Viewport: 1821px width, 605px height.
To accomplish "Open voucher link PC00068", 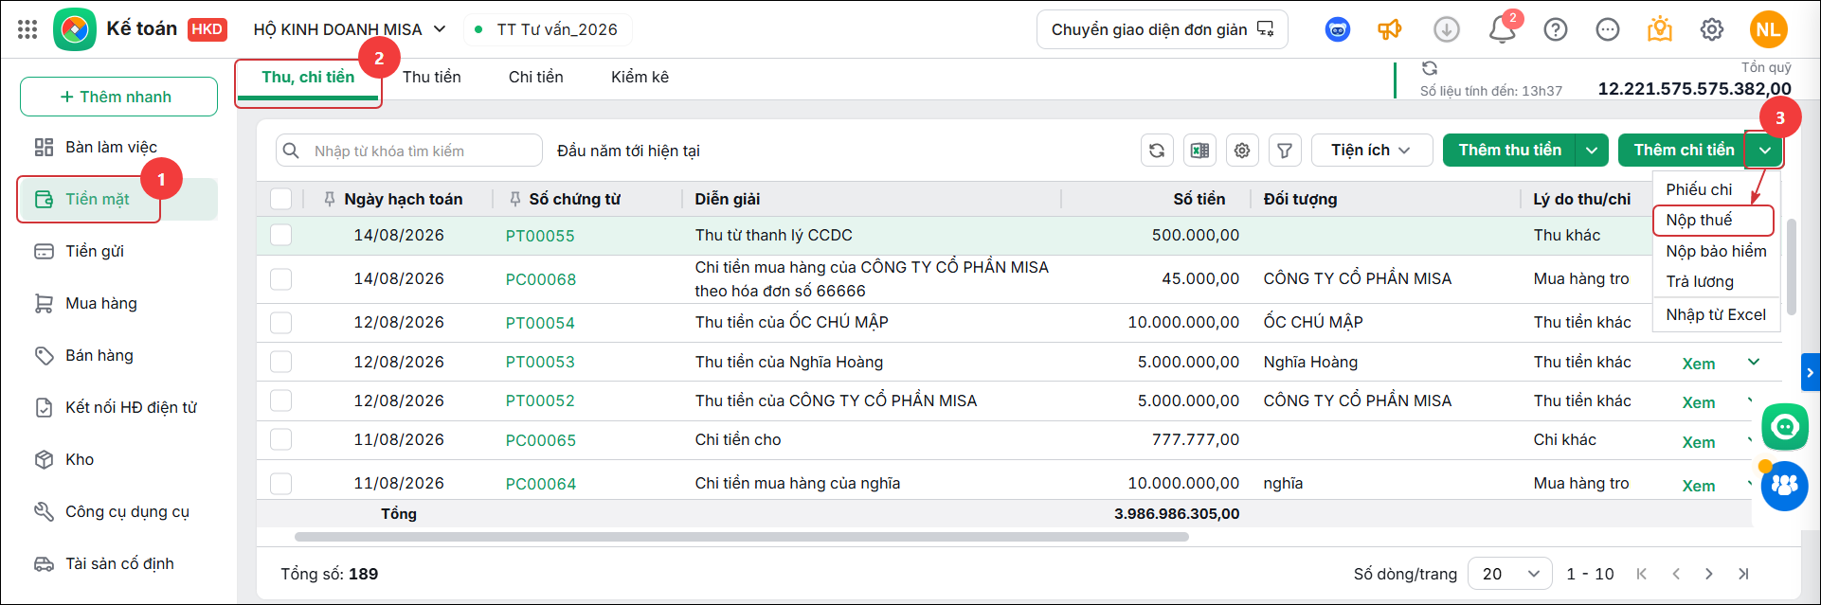I will click(x=541, y=279).
